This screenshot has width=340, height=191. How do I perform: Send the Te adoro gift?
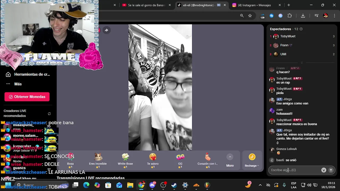coord(153,160)
